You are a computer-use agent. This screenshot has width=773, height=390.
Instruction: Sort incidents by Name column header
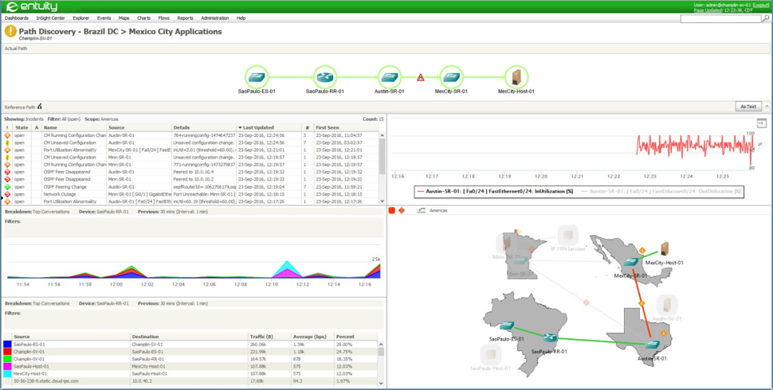74,127
